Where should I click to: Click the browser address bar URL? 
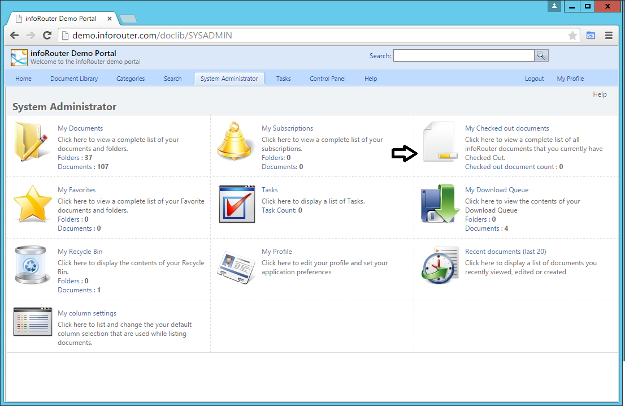tap(152, 36)
